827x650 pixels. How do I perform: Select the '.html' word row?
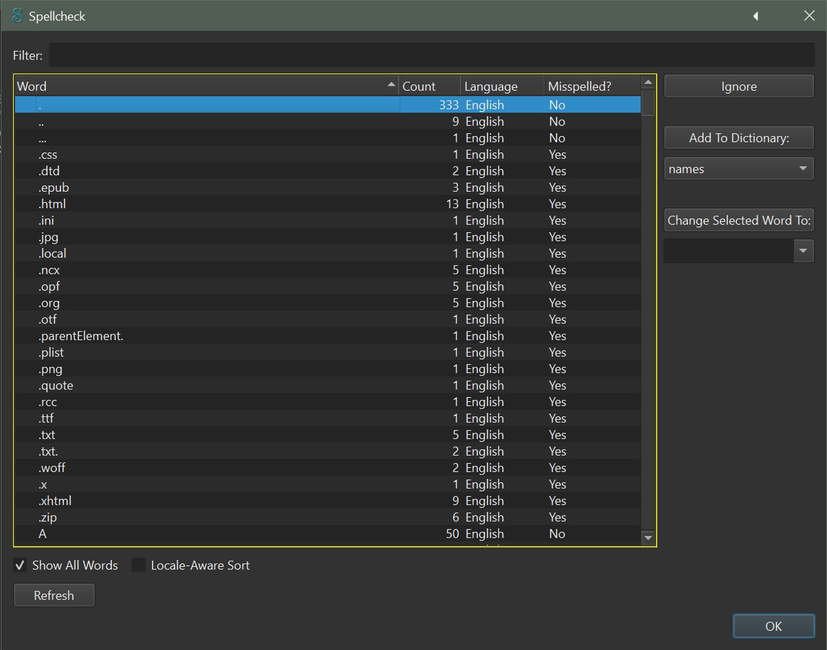pyautogui.click(x=328, y=204)
